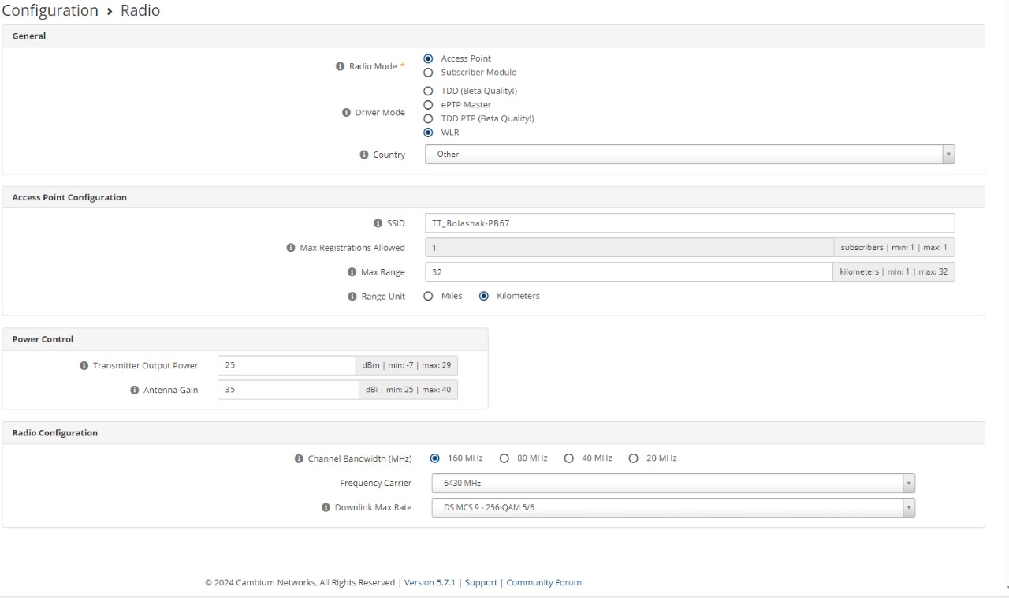This screenshot has width=1009, height=598.
Task: Click the Configuration breadcrumb
Action: pyautogui.click(x=50, y=10)
